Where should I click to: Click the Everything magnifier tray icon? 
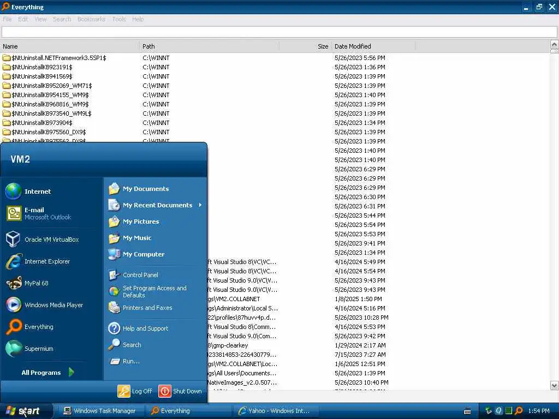click(519, 411)
